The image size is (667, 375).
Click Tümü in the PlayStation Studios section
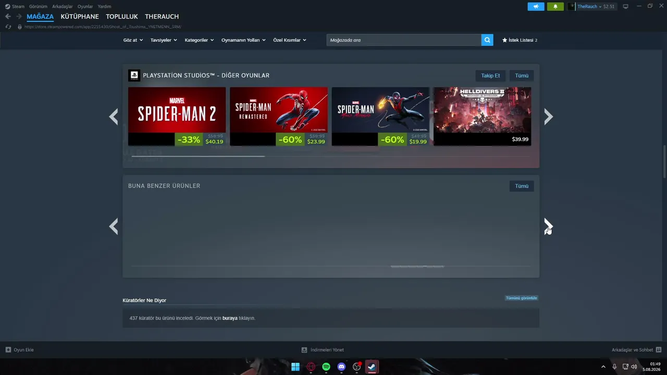522,76
